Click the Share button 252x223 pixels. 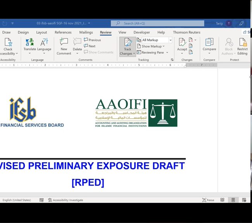[247, 32]
